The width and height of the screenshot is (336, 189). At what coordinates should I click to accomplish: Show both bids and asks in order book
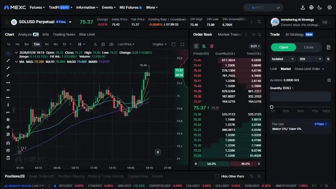point(196,46)
